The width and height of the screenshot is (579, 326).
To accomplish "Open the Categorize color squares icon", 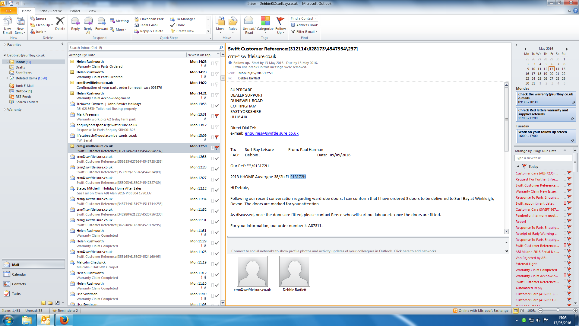I will point(265,21).
